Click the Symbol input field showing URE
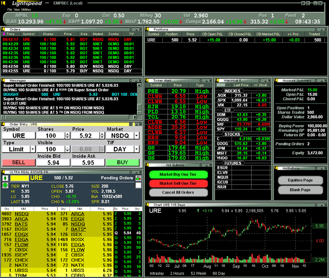The image size is (329, 278). coord(19,136)
